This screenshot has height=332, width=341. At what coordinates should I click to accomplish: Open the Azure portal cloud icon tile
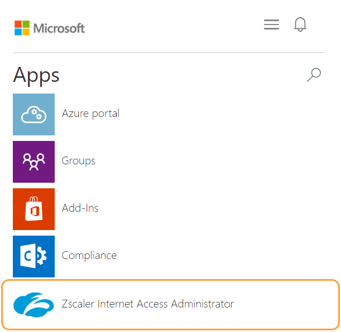[x=33, y=114]
